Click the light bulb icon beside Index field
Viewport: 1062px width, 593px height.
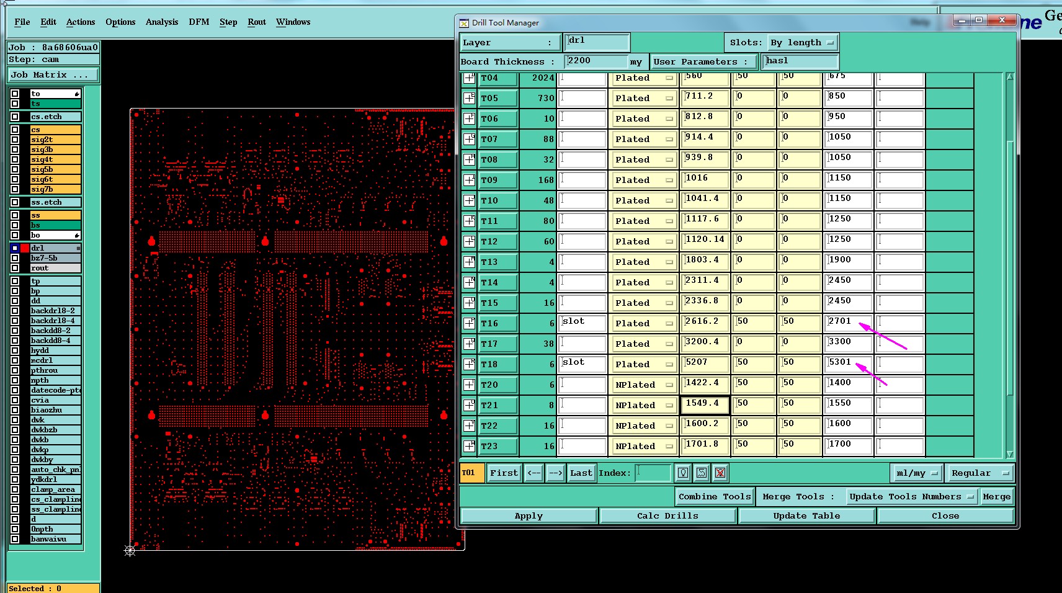[x=683, y=473]
